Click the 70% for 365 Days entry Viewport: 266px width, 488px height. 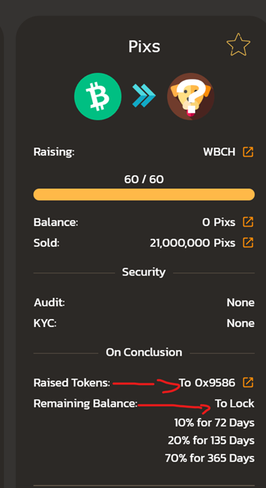[x=210, y=458]
